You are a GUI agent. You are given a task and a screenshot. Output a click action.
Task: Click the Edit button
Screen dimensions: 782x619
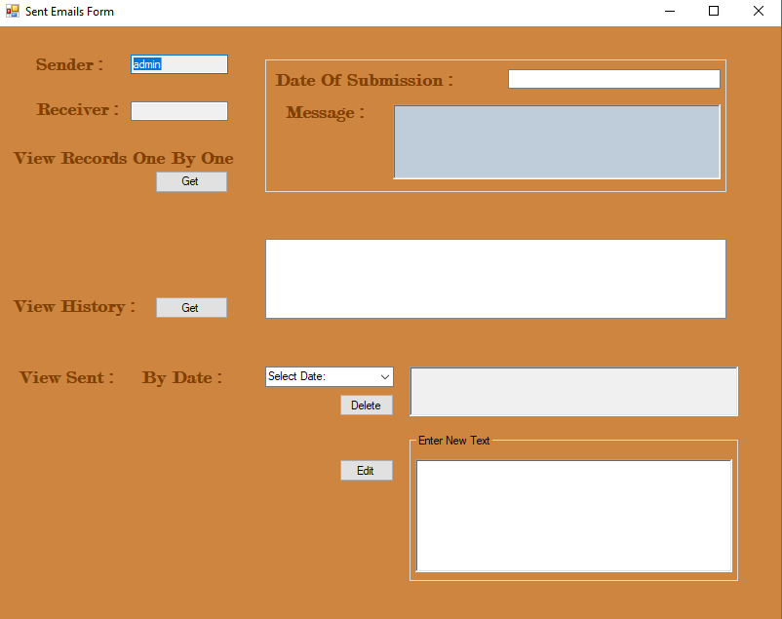click(367, 471)
